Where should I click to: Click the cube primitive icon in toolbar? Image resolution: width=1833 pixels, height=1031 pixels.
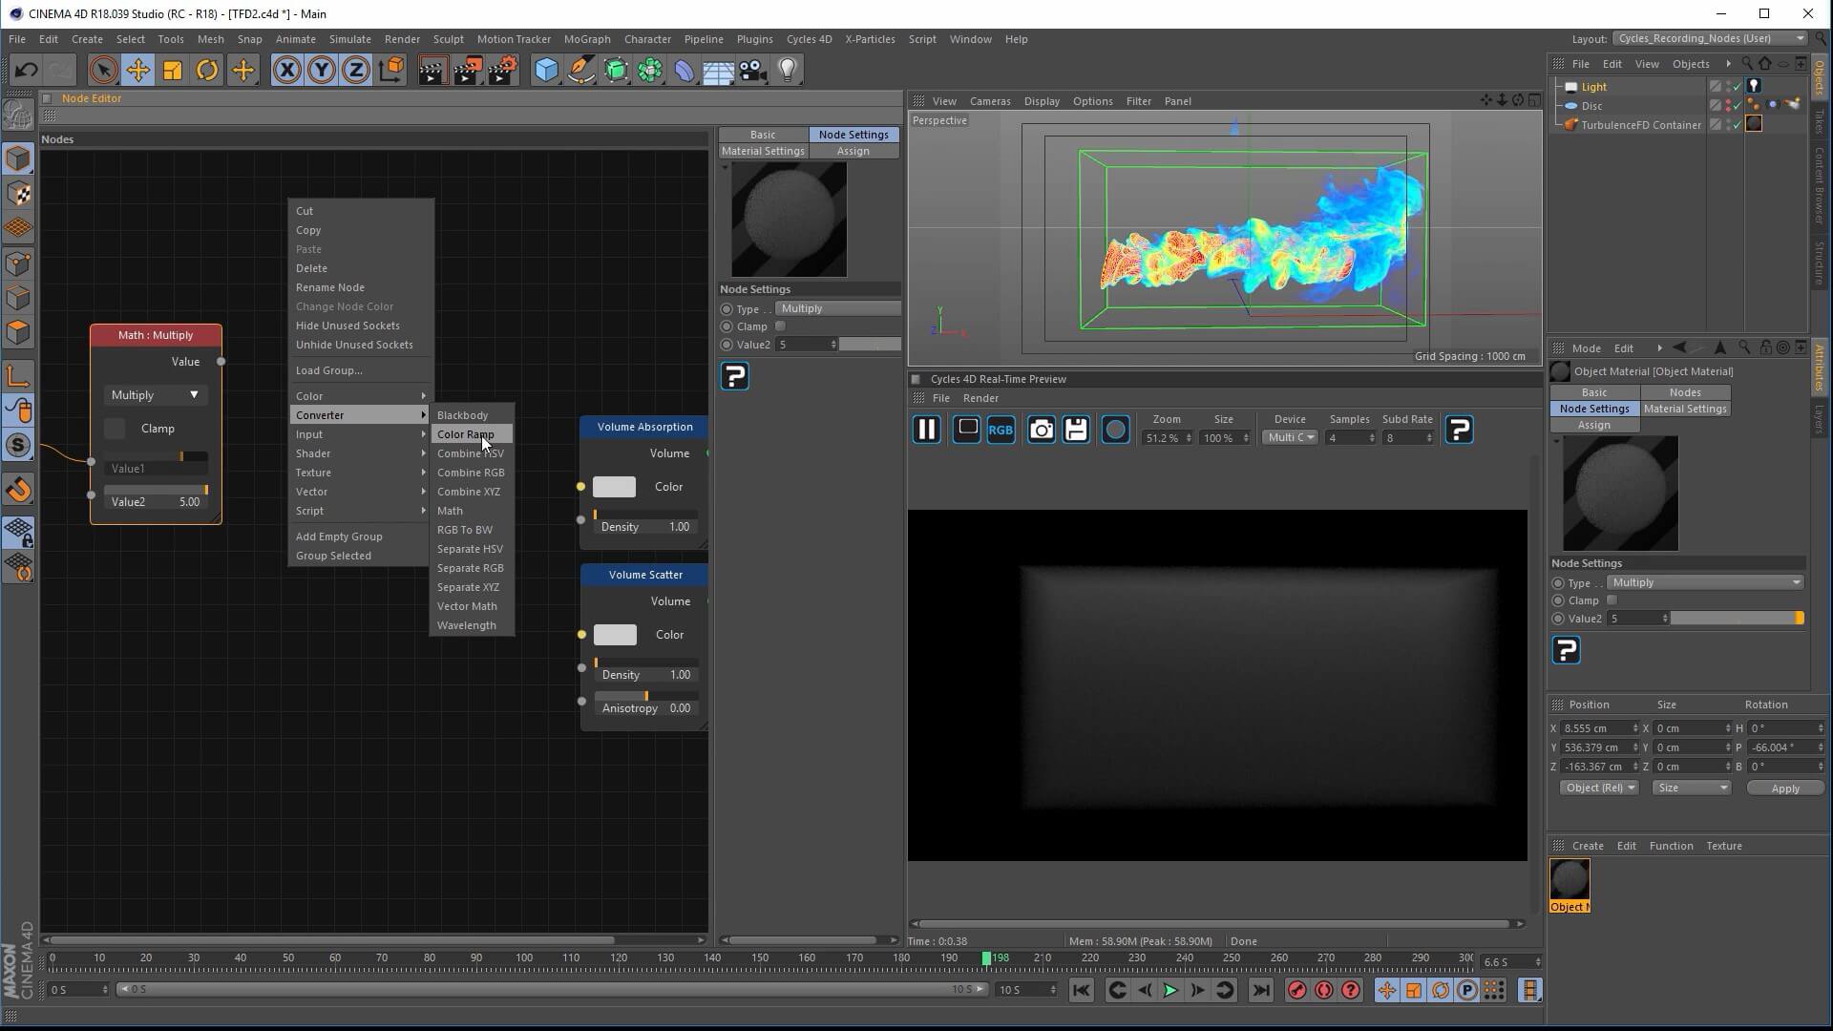[546, 70]
